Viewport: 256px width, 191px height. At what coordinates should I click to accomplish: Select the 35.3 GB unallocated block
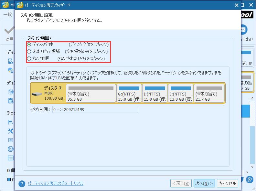pyautogui.click(x=91, y=93)
